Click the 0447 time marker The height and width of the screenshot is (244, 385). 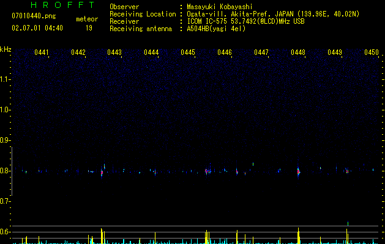pos(261,52)
